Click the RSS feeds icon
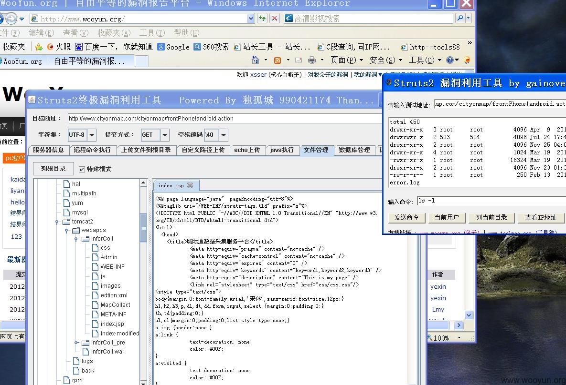 (x=277, y=60)
